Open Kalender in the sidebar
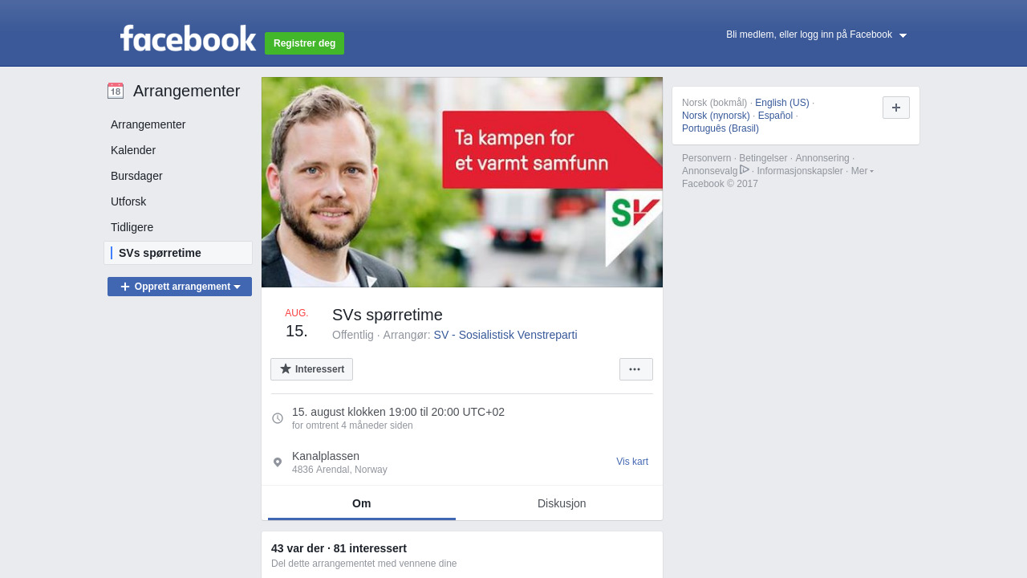The width and height of the screenshot is (1027, 578). pos(133,150)
